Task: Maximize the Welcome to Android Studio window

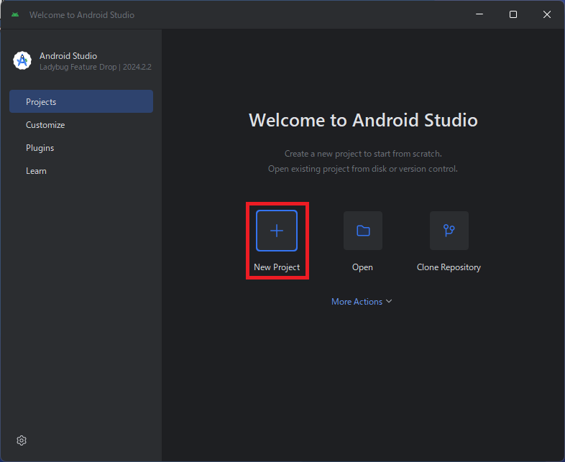Action: click(x=513, y=15)
